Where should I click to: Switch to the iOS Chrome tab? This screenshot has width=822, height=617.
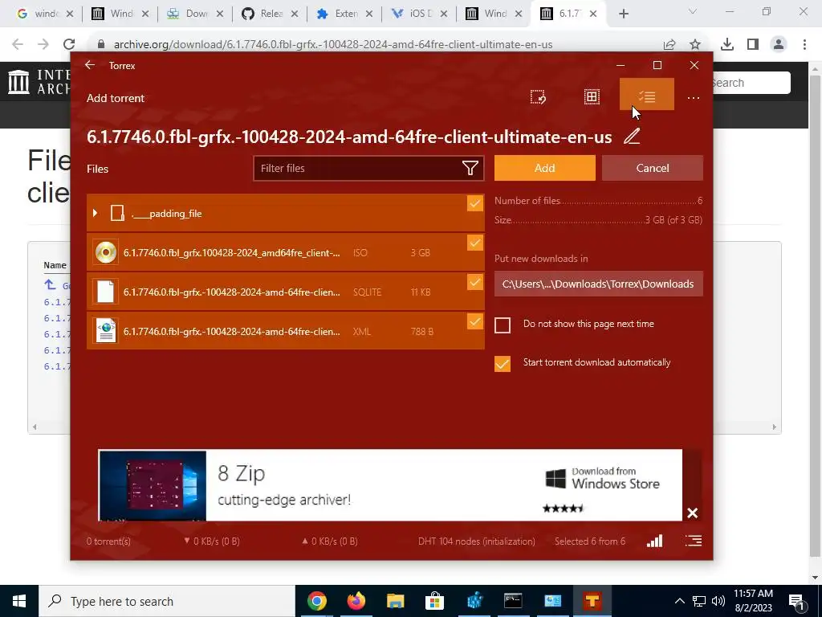pyautogui.click(x=419, y=14)
